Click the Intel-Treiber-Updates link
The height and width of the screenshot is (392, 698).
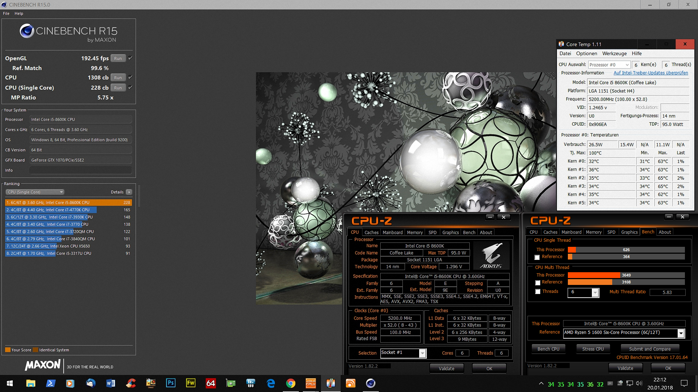tap(650, 73)
